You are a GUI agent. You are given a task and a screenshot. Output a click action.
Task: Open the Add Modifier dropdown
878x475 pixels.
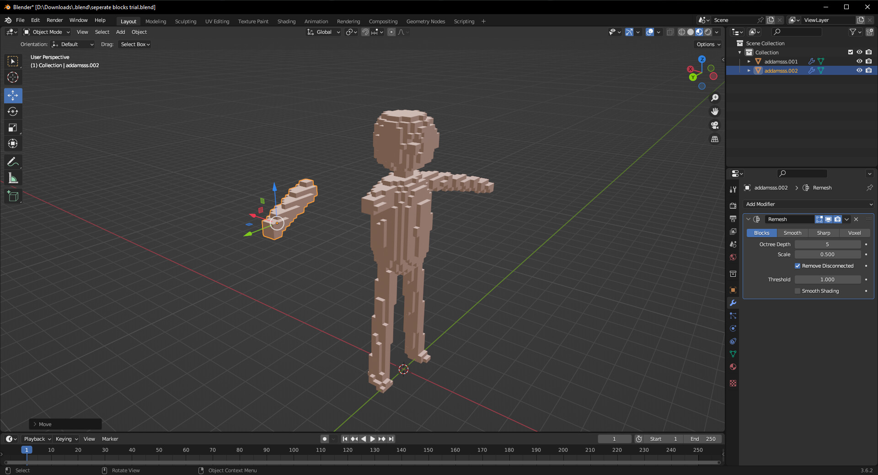pos(808,204)
